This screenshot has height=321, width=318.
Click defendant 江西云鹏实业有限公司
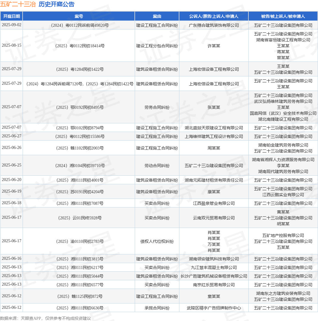(283, 195)
